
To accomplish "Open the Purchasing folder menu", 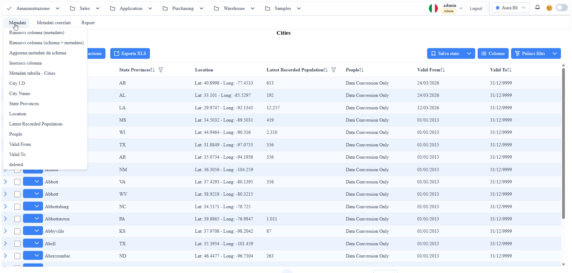I will coord(183,8).
